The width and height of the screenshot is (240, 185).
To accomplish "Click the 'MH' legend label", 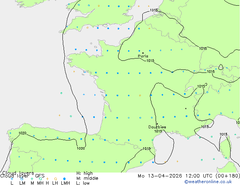I will coord(40,183).
